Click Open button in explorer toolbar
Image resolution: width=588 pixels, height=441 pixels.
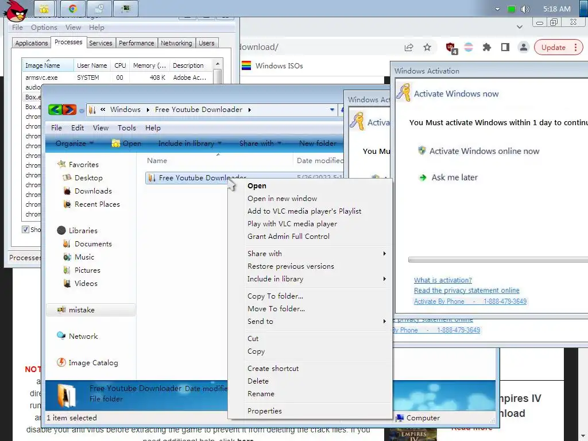pyautogui.click(x=126, y=143)
